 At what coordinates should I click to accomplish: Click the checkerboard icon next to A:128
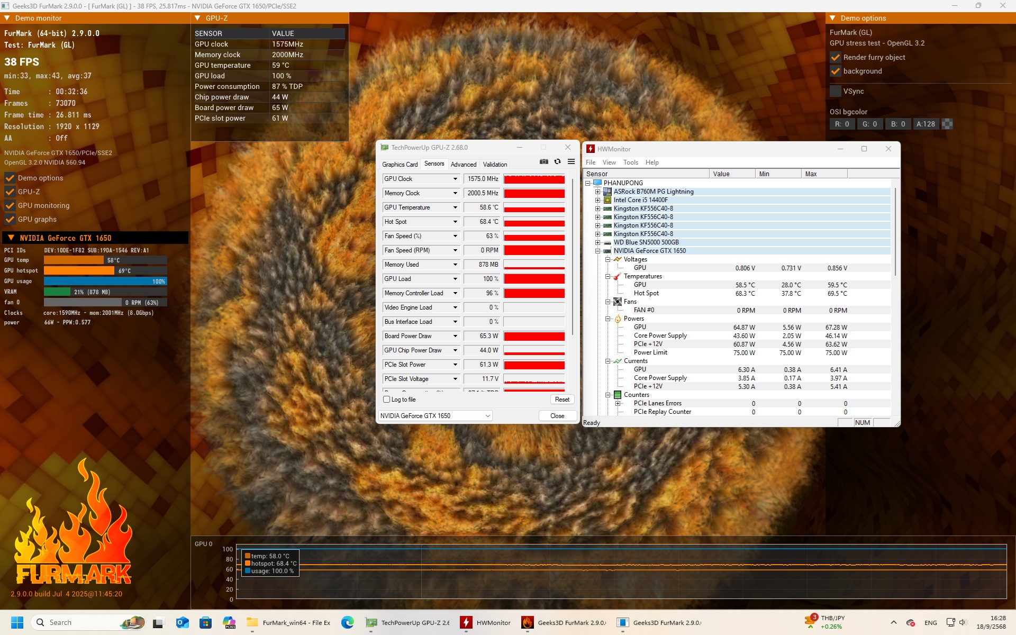point(947,124)
